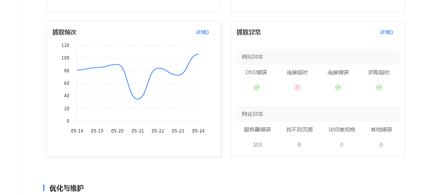Click the 05-22 date label on chart axis

pos(158,131)
